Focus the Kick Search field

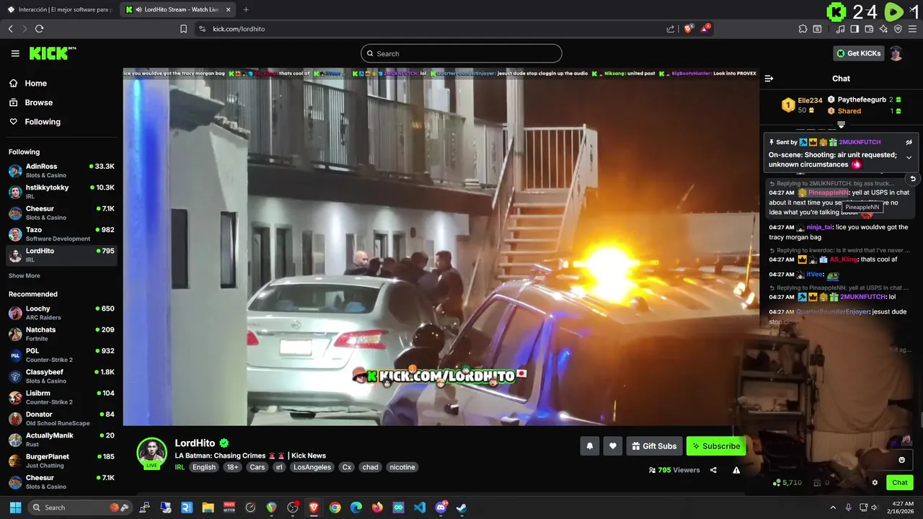click(461, 53)
